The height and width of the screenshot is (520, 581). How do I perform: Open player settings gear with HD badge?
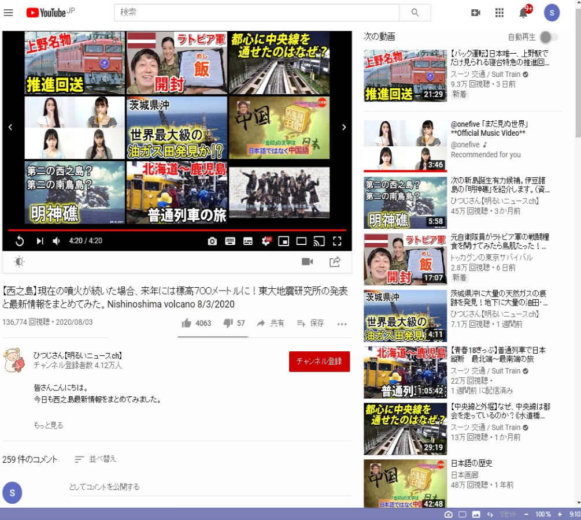pyautogui.click(x=266, y=241)
